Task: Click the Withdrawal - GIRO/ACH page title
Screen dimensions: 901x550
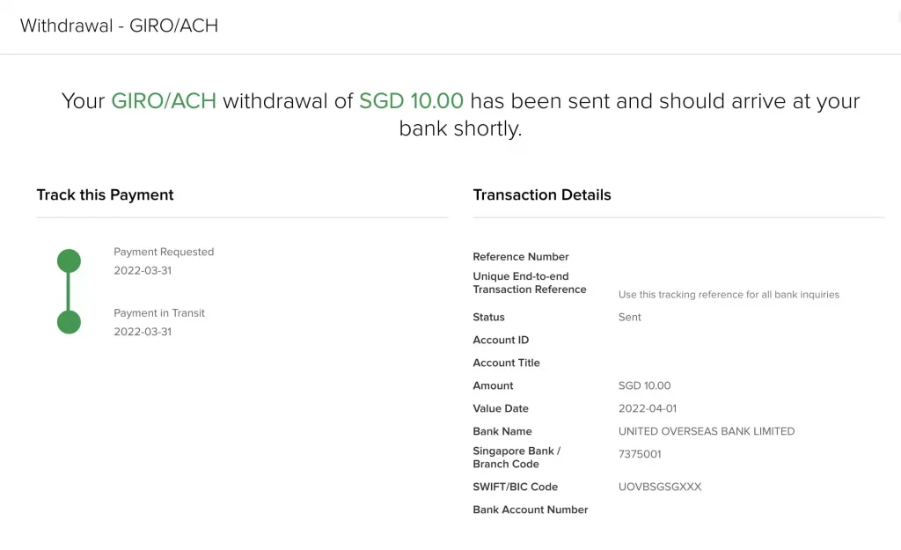Action: pos(119,26)
